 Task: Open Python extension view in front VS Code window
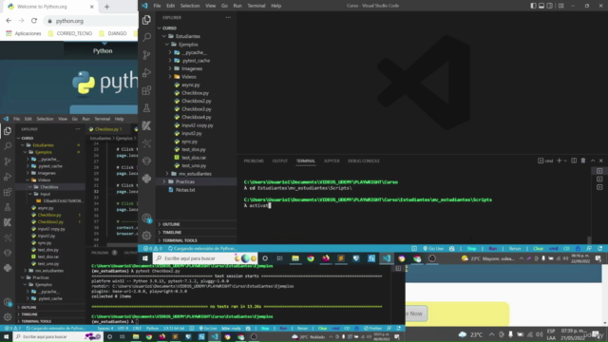pos(146,179)
